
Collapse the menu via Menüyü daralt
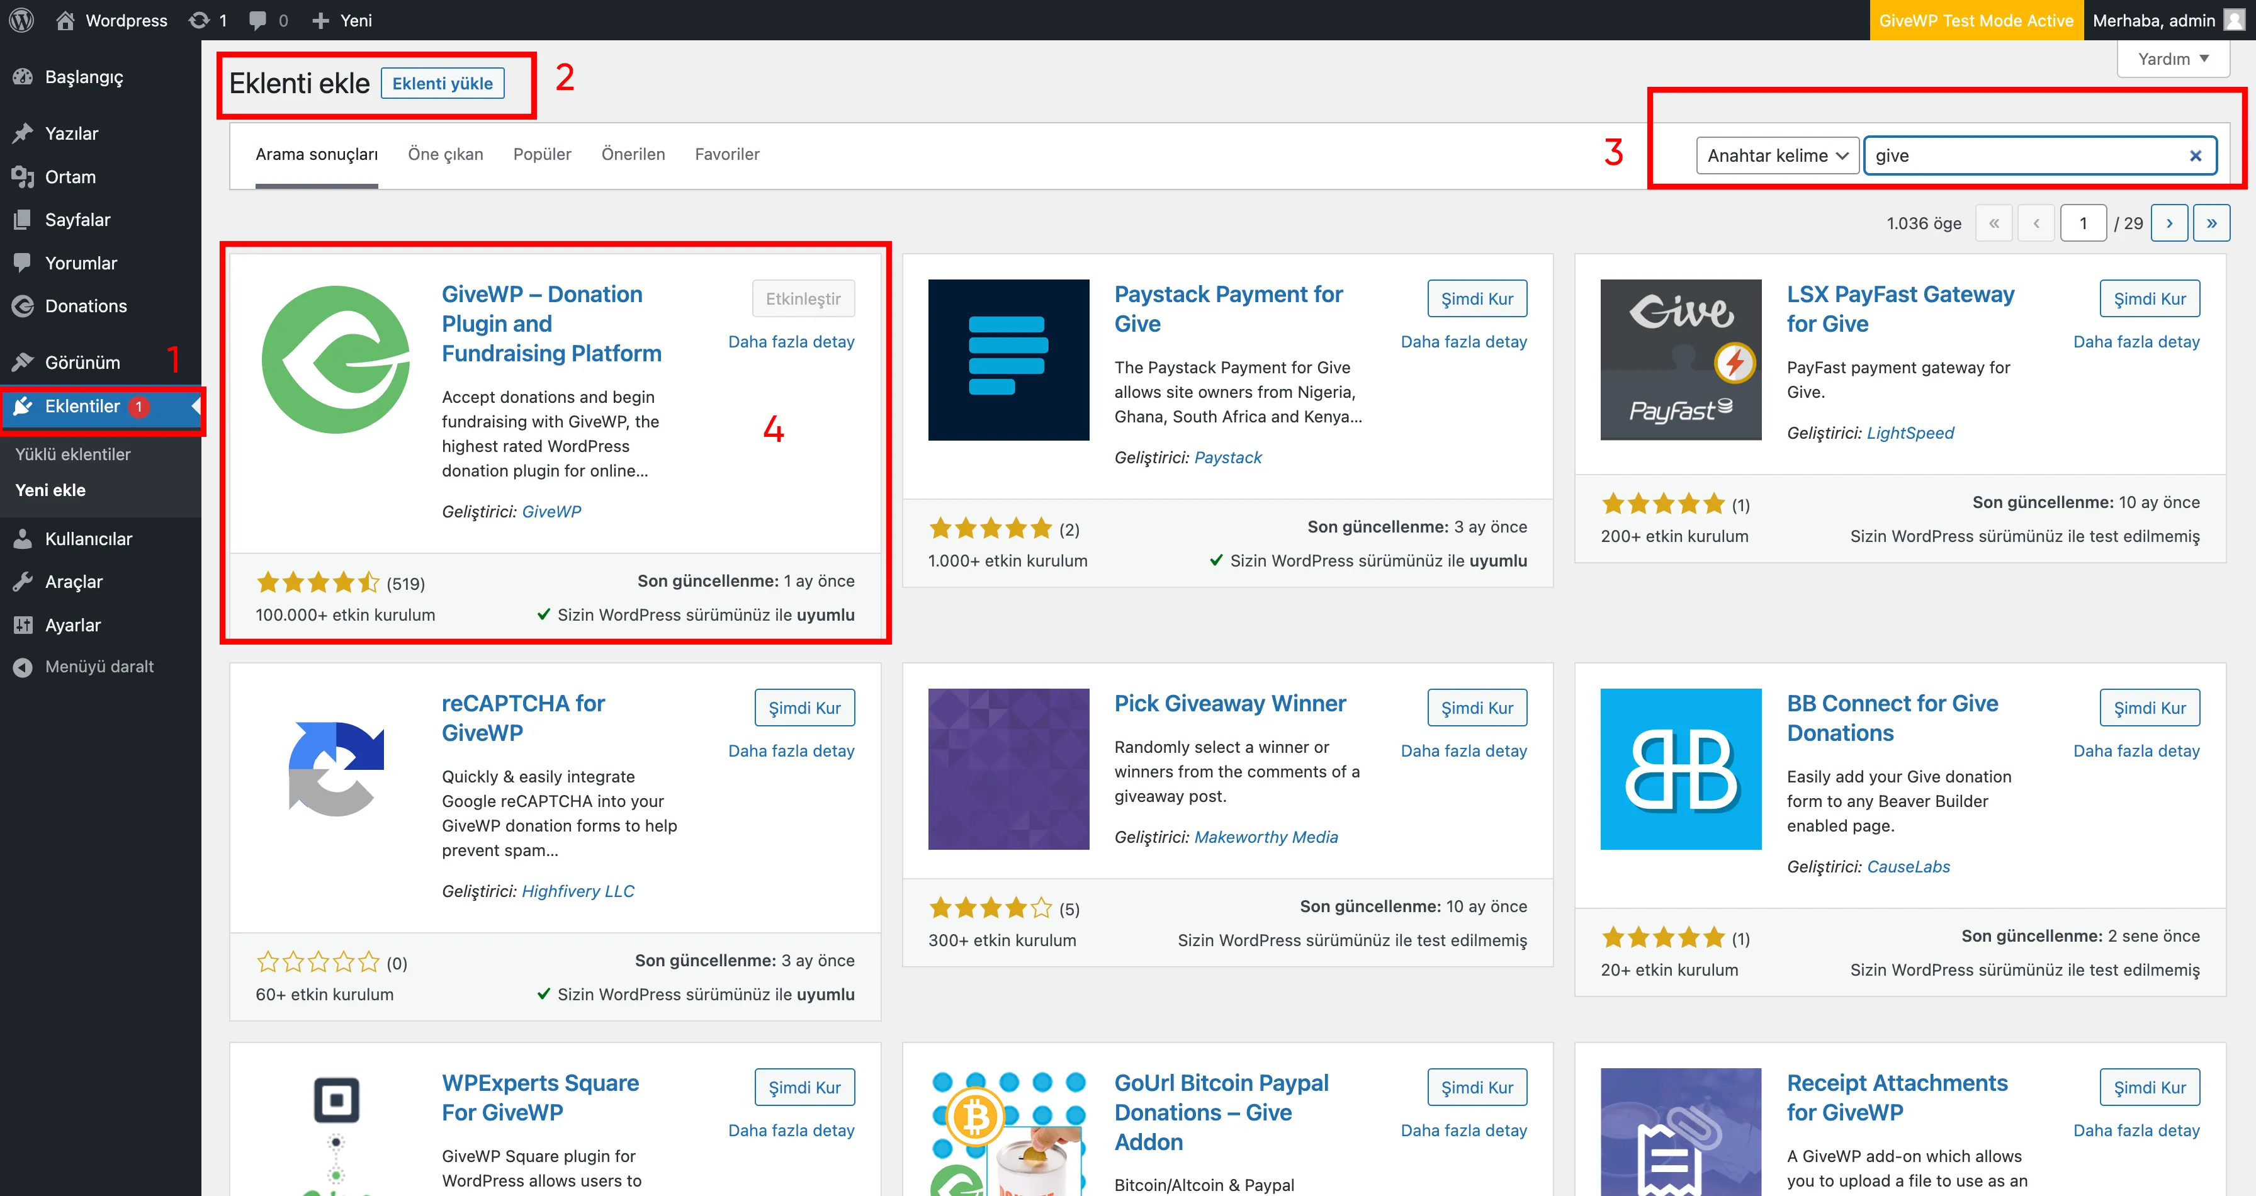(x=99, y=666)
